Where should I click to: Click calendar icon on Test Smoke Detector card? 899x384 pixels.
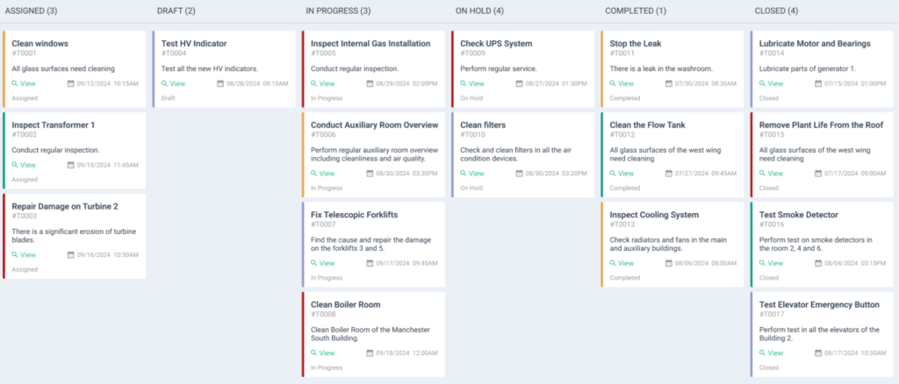[819, 263]
